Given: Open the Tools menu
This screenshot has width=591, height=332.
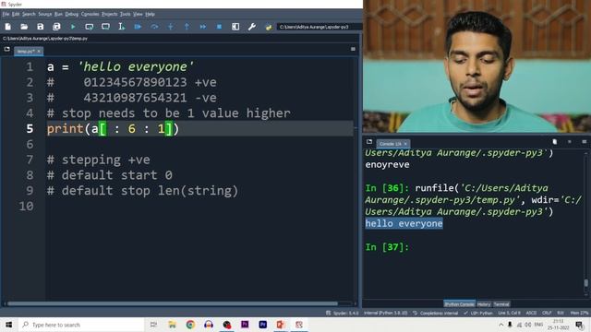Looking at the screenshot, I should (126, 15).
